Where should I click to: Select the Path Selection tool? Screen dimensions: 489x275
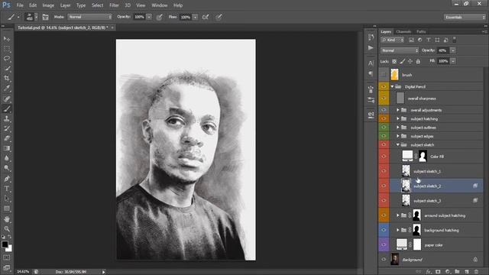[7, 199]
